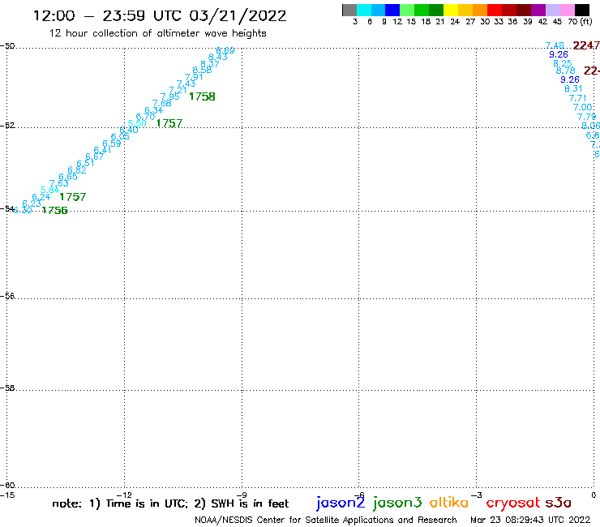Click the -3 longitude axis label

coord(477,495)
